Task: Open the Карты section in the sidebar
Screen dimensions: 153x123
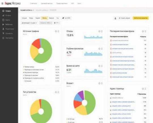Action: 6,20
